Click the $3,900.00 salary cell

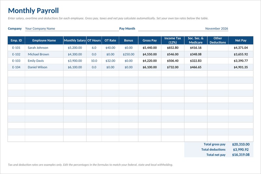(75, 61)
